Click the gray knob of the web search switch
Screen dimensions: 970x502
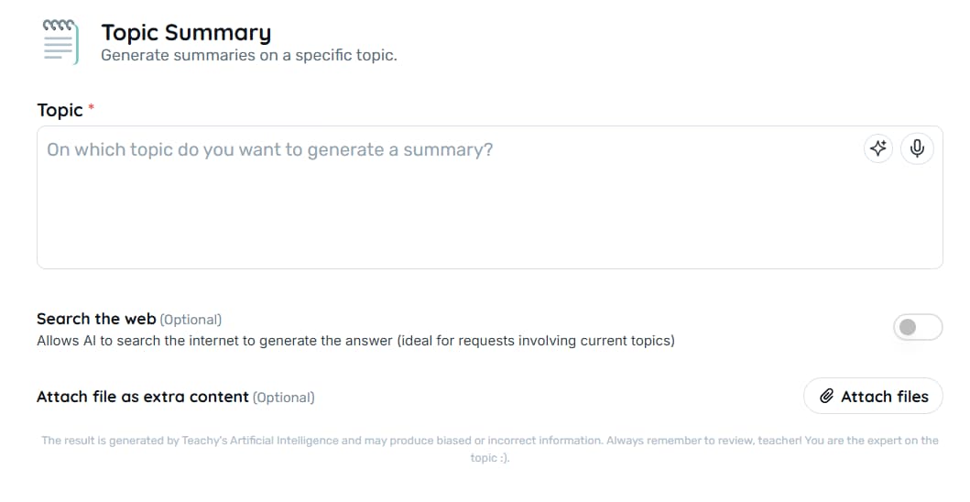coord(908,327)
